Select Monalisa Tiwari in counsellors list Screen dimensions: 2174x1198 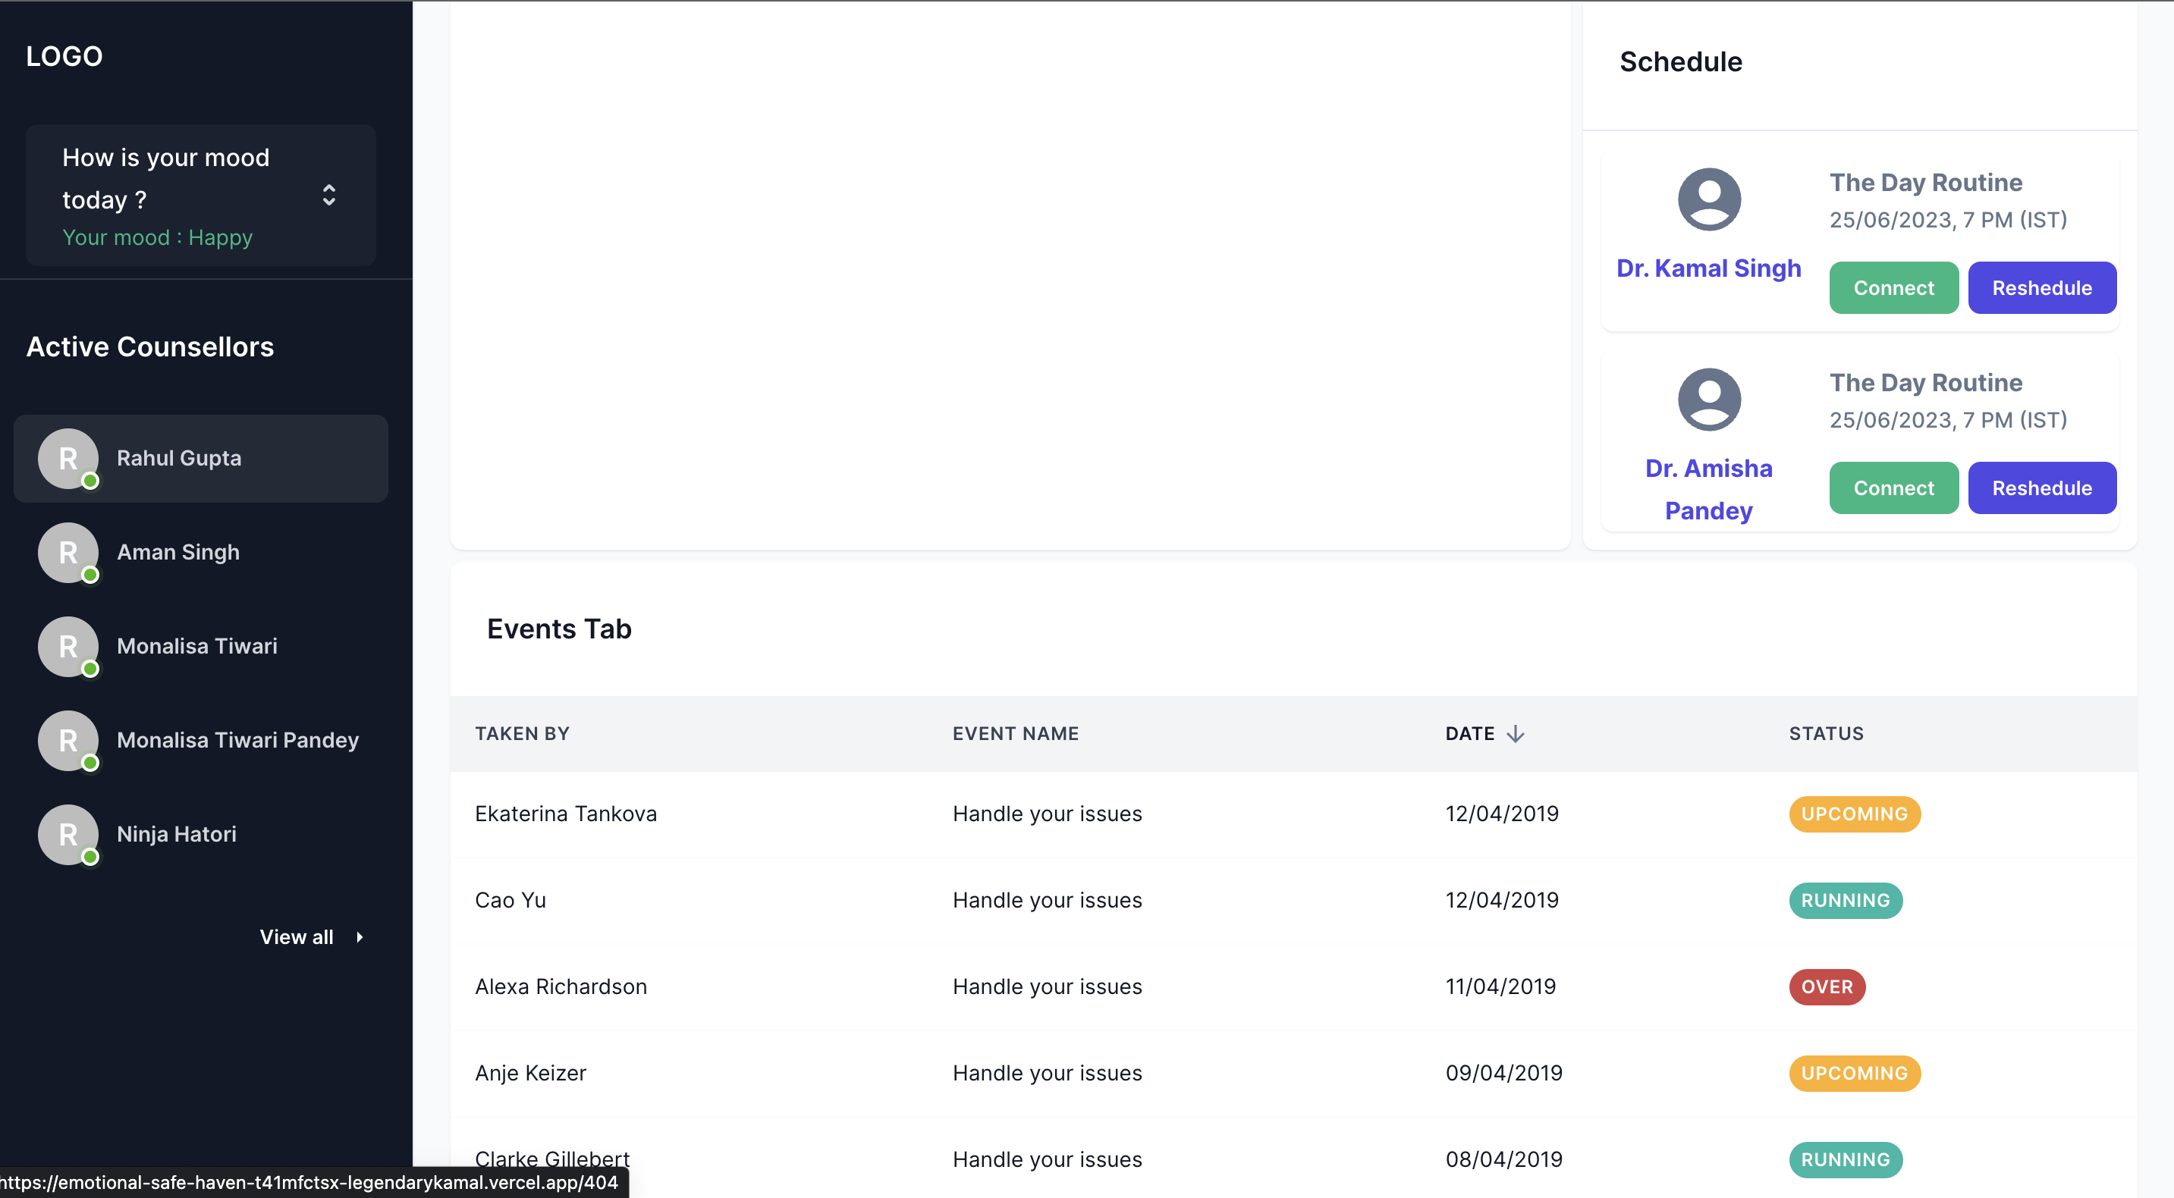(196, 646)
